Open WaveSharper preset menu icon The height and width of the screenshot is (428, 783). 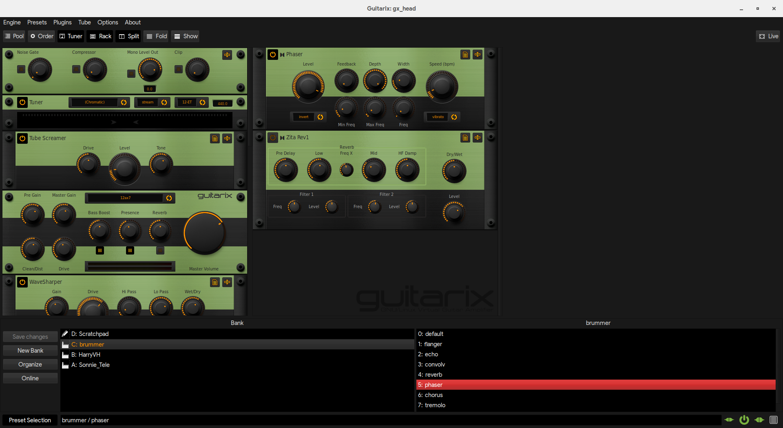pyautogui.click(x=215, y=282)
